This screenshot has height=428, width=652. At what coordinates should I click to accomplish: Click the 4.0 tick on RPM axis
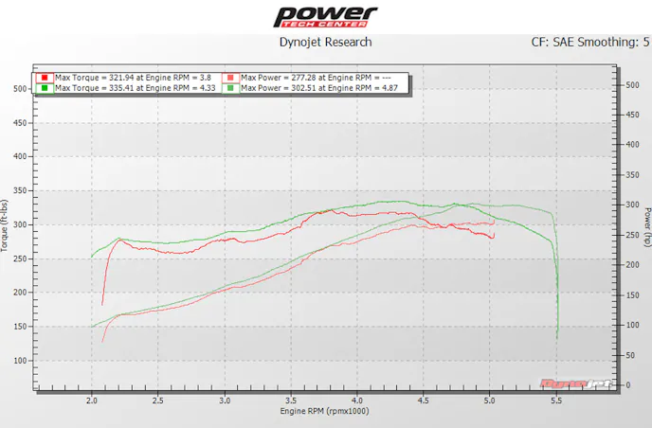pos(356,401)
